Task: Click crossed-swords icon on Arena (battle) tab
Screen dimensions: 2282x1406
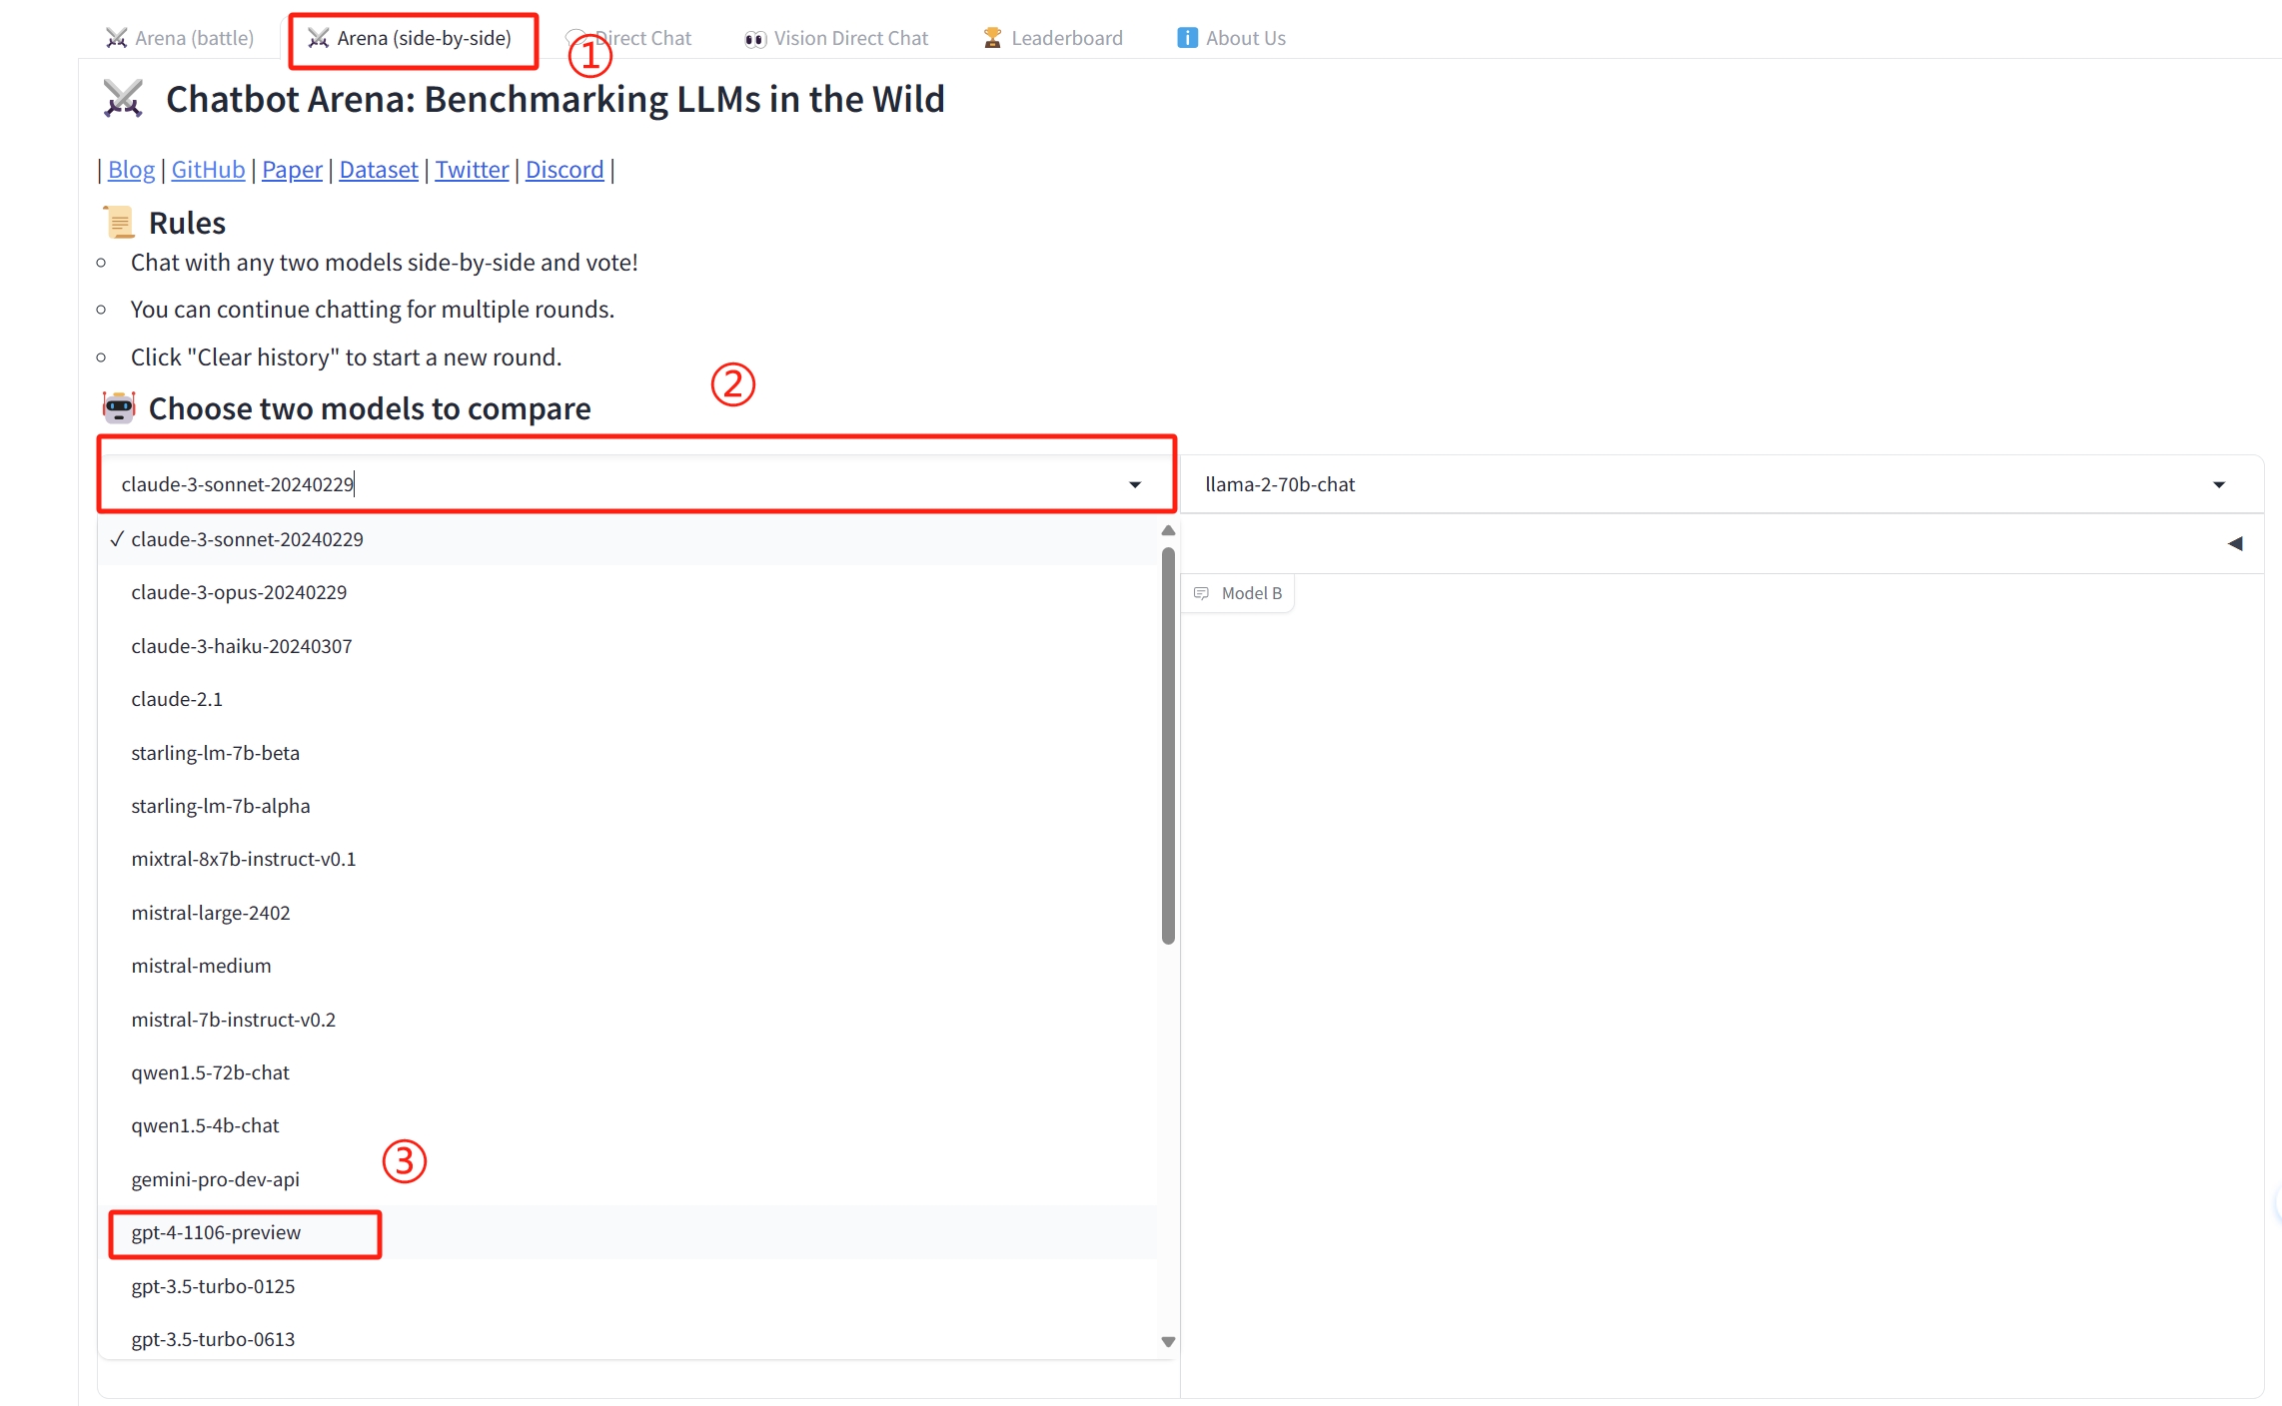Action: (x=117, y=38)
